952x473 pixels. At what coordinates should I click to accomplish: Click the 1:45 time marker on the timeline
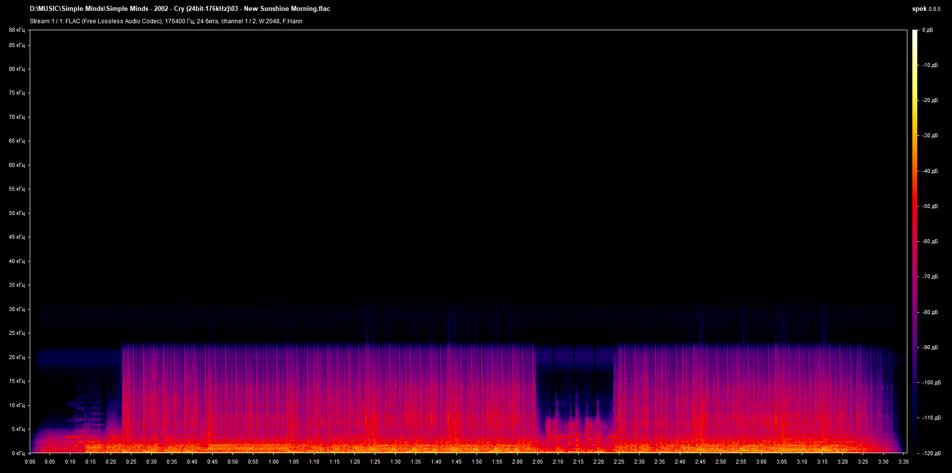tap(457, 461)
